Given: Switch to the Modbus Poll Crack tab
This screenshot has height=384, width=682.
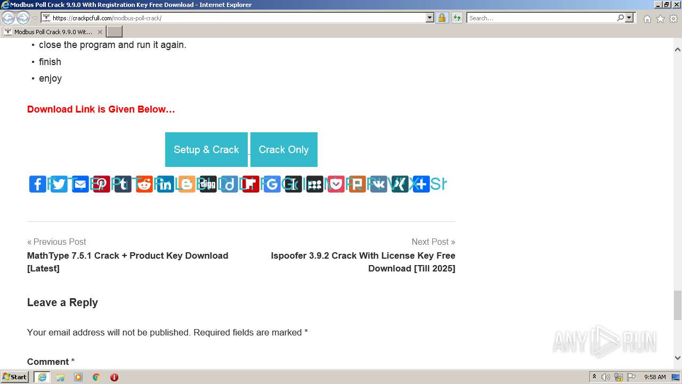Looking at the screenshot, I should [x=52, y=32].
